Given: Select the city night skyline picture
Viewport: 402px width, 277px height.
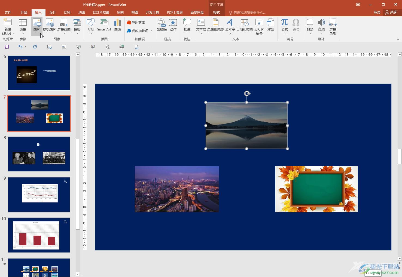Looking at the screenshot, I should (x=177, y=189).
